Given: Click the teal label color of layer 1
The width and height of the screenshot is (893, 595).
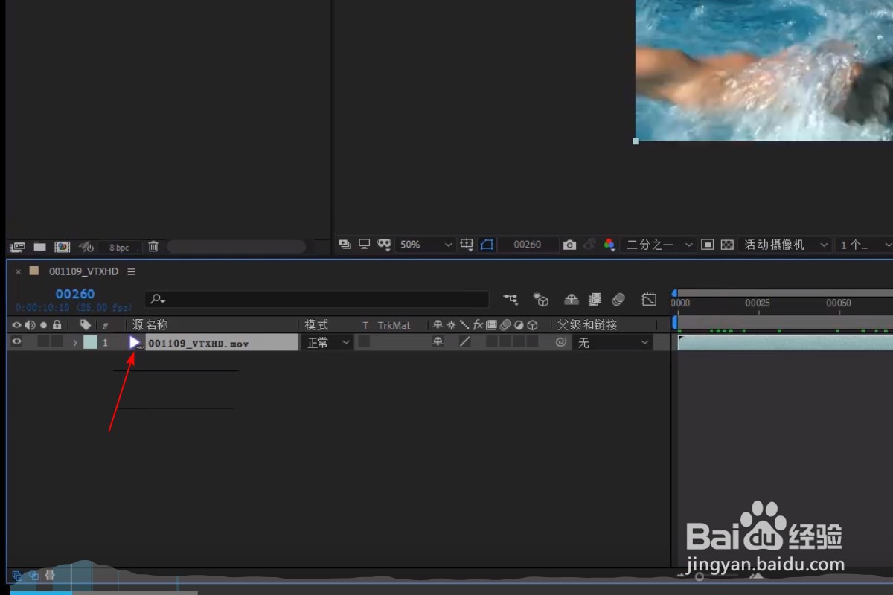Looking at the screenshot, I should pyautogui.click(x=90, y=342).
